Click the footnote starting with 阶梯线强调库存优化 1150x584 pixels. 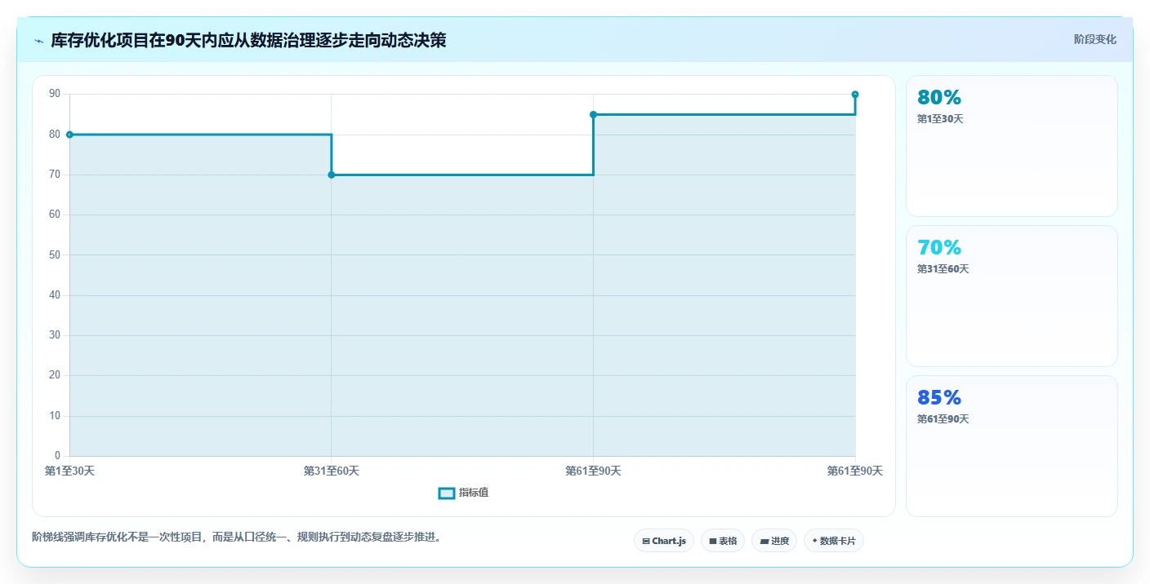[x=237, y=537]
